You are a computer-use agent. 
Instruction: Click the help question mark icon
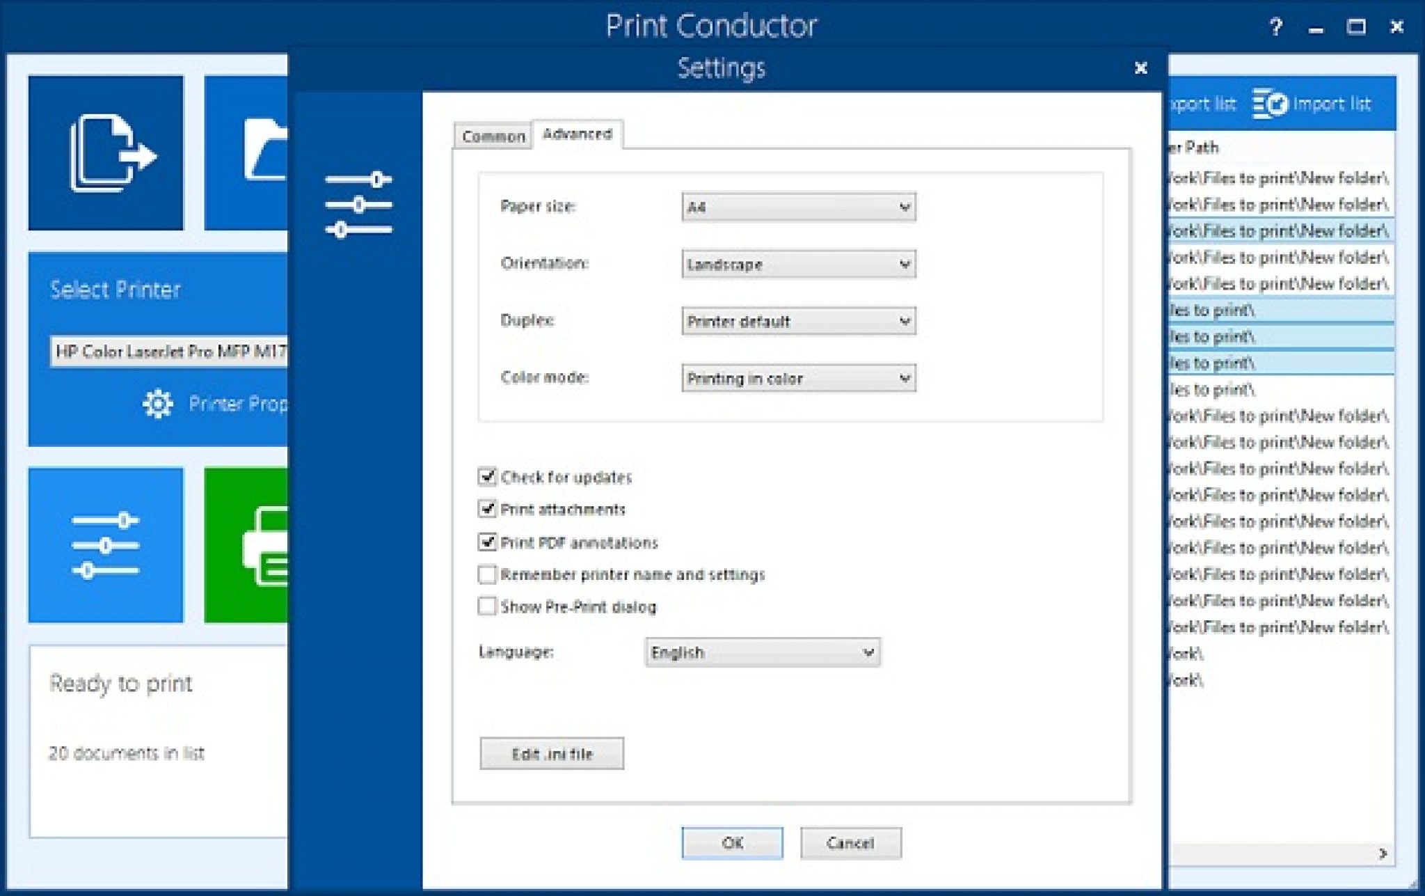click(x=1275, y=27)
